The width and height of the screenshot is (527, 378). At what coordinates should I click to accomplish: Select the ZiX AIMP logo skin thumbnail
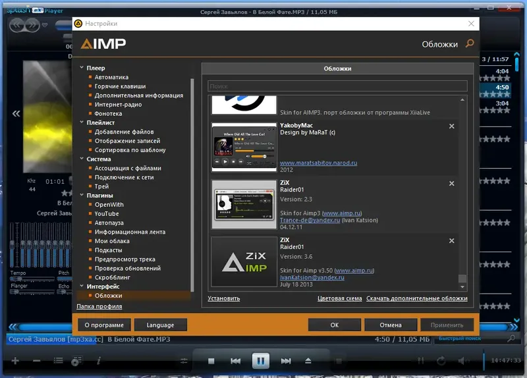pyautogui.click(x=244, y=261)
